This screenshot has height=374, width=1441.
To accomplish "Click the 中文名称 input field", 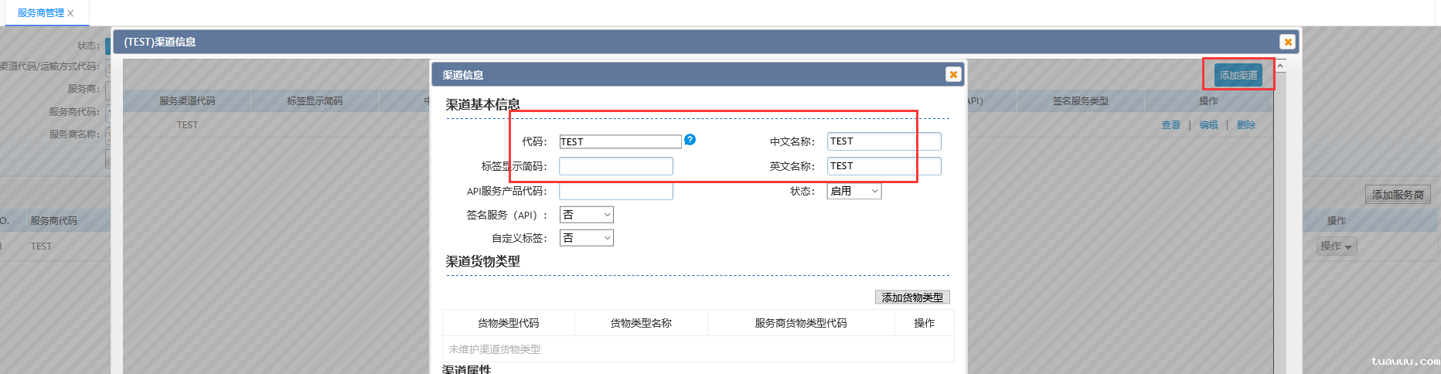I will coord(884,141).
